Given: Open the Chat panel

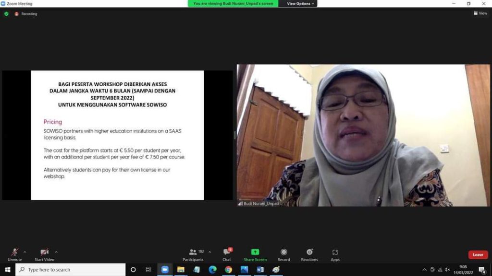Looking at the screenshot, I should 227,255.
